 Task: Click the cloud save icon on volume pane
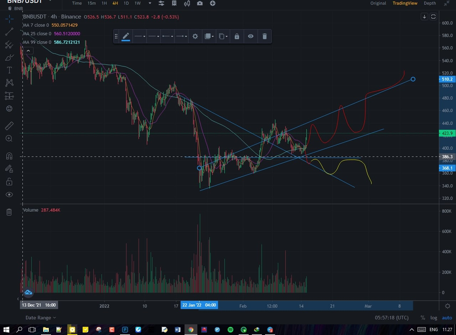(x=28, y=292)
